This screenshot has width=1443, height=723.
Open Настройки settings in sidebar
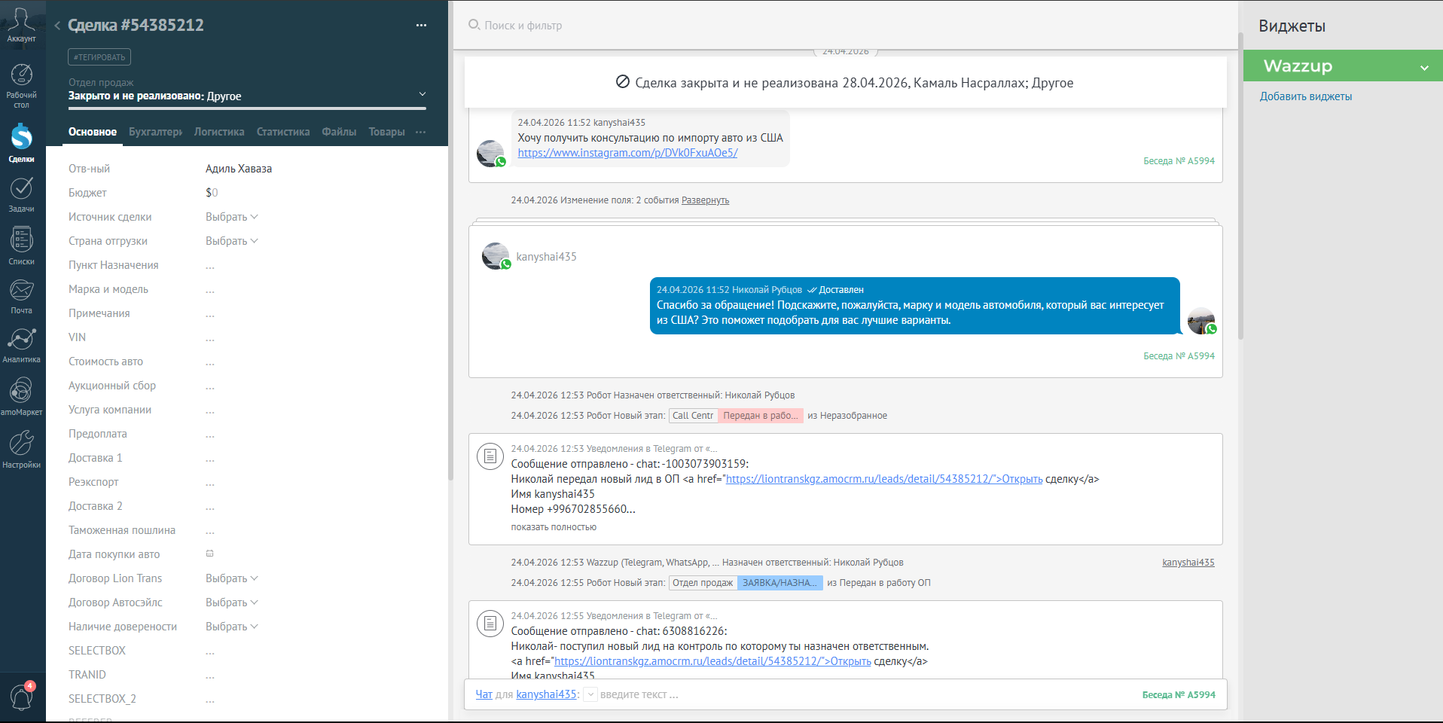tap(21, 449)
